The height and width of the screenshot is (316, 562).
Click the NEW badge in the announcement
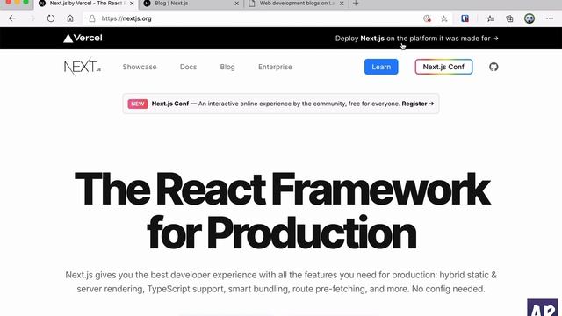click(138, 104)
